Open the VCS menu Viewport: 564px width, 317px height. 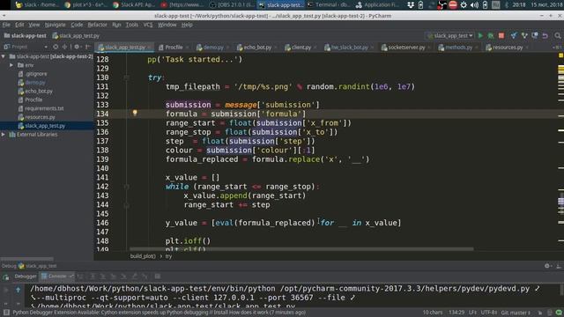click(148, 25)
